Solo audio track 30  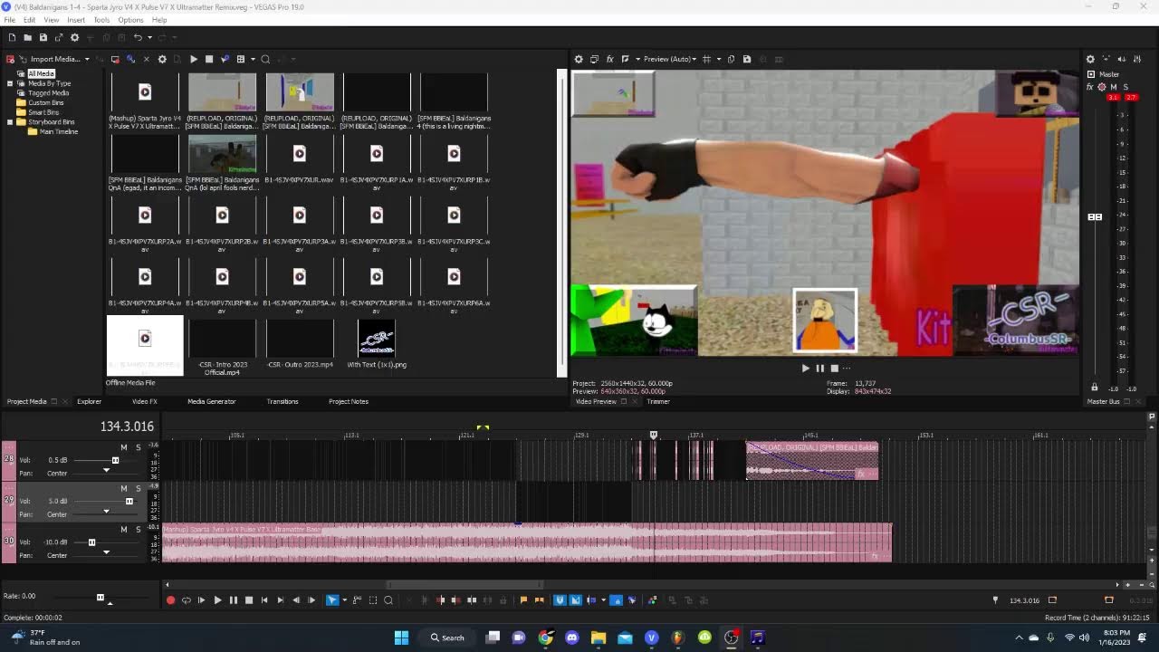(x=139, y=530)
